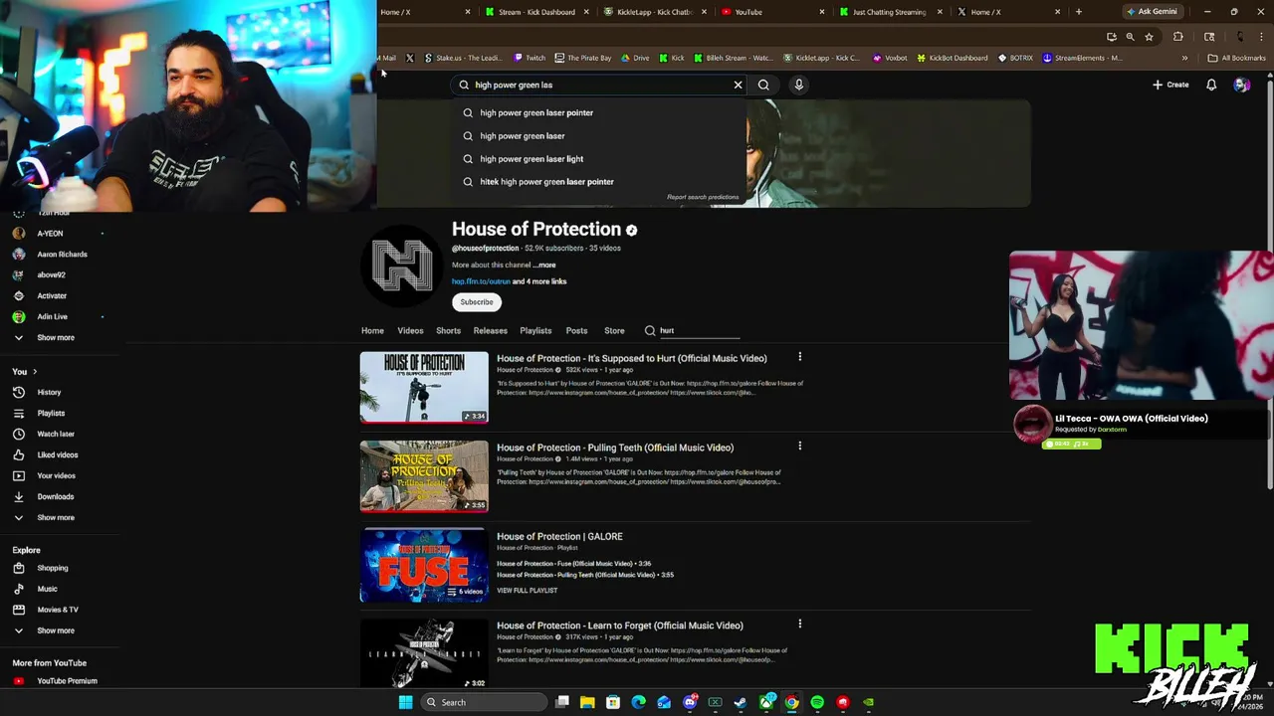Start voice search with the microphone
Image resolution: width=1274 pixels, height=716 pixels.
point(798,85)
